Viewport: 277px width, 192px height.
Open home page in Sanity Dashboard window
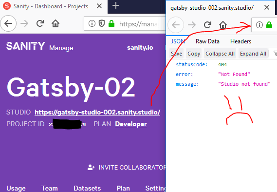coord(55,23)
